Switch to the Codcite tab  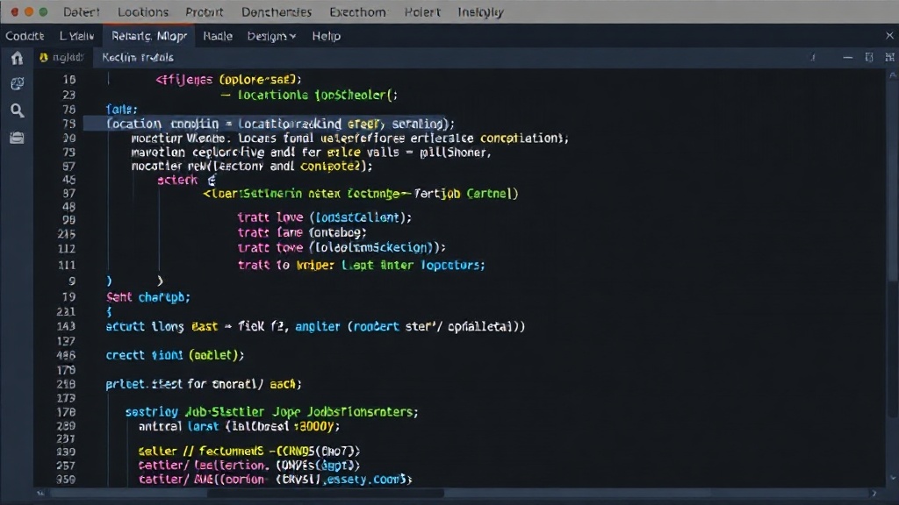point(25,36)
